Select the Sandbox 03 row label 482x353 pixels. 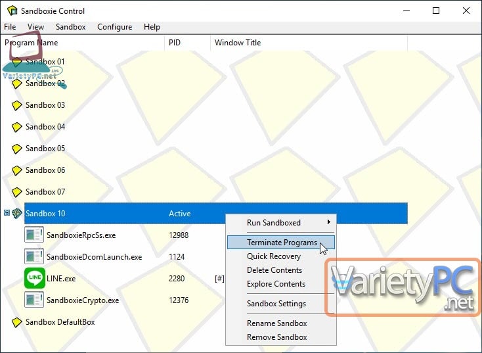pyautogui.click(x=45, y=105)
